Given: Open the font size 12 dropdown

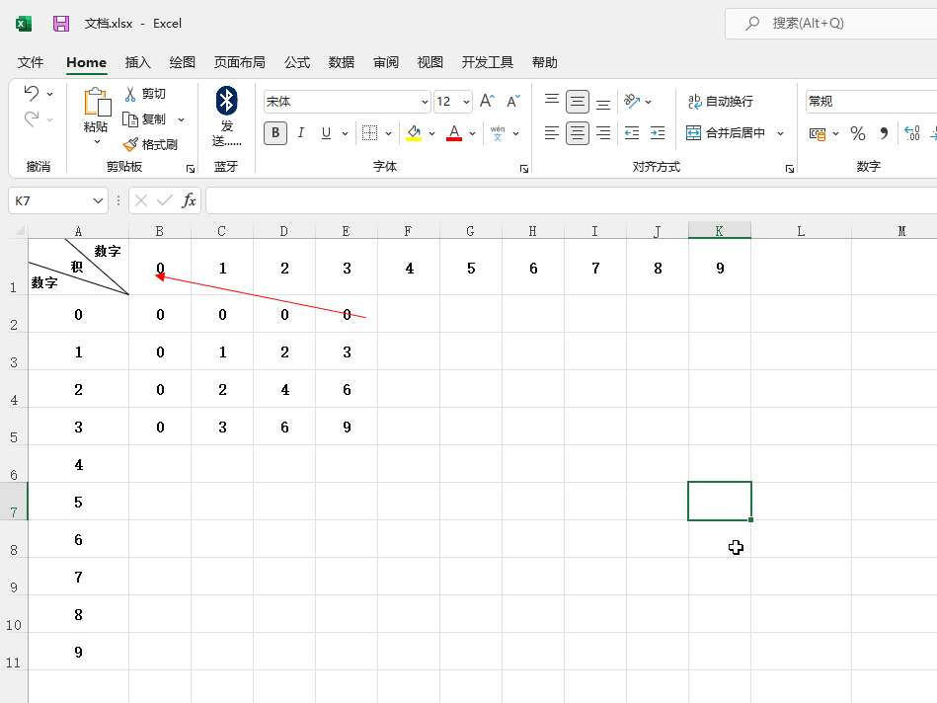Looking at the screenshot, I should [x=466, y=102].
